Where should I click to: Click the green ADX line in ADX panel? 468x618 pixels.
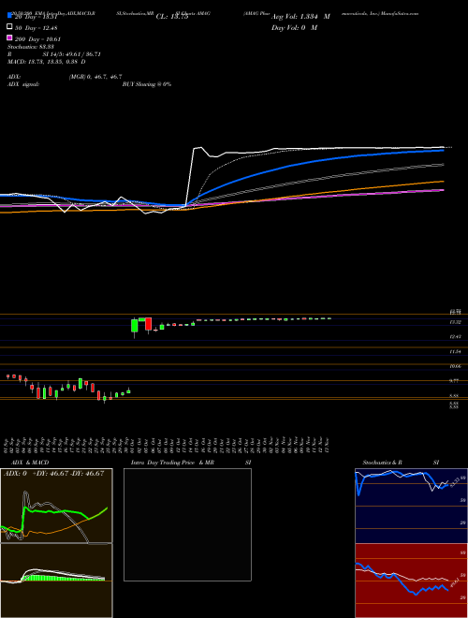click(55, 511)
